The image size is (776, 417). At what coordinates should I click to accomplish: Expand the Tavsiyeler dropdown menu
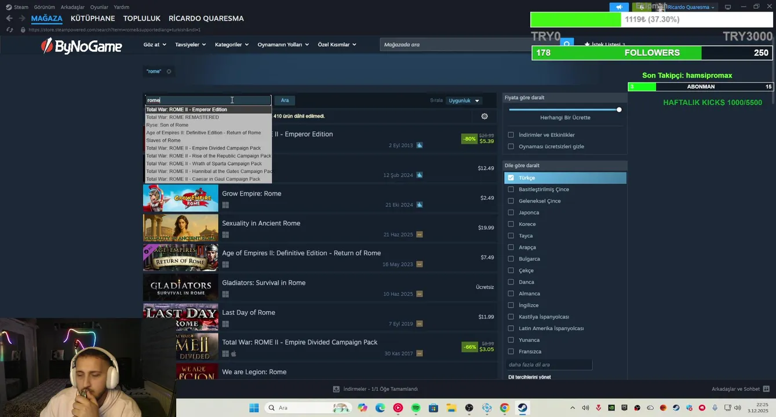tap(190, 45)
